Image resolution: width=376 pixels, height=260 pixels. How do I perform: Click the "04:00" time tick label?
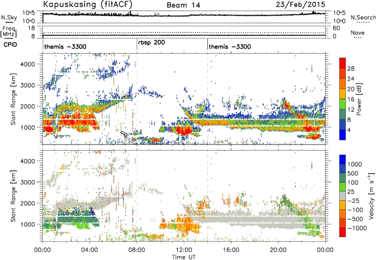[89, 250]
